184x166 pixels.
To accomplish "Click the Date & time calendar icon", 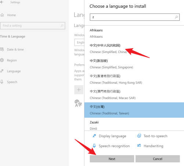I will [2, 49].
